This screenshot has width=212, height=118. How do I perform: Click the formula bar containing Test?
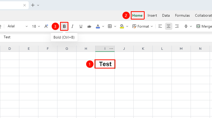tap(106, 37)
